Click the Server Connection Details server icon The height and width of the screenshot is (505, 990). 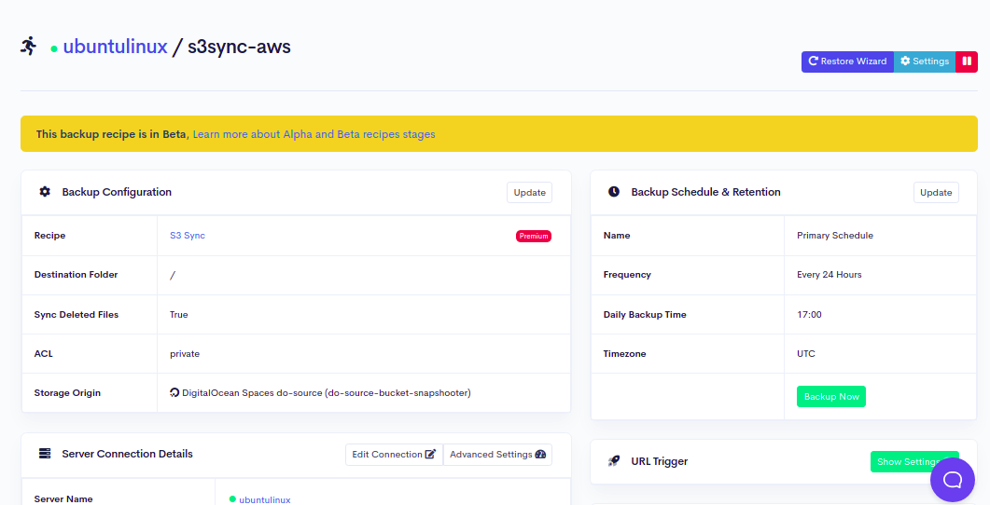(45, 454)
